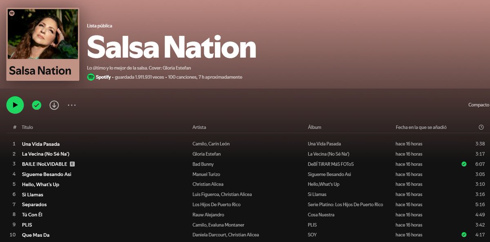Toggle liked checkmark for BAILE INoLVIDABLE

[464, 164]
